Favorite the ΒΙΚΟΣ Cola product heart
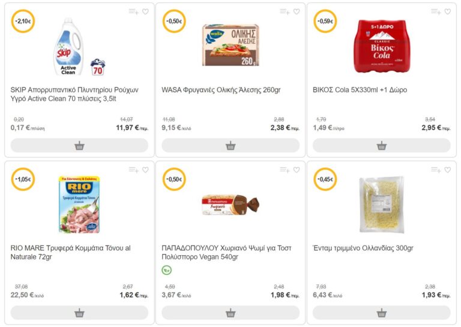The width and height of the screenshot is (461, 327). point(447,12)
